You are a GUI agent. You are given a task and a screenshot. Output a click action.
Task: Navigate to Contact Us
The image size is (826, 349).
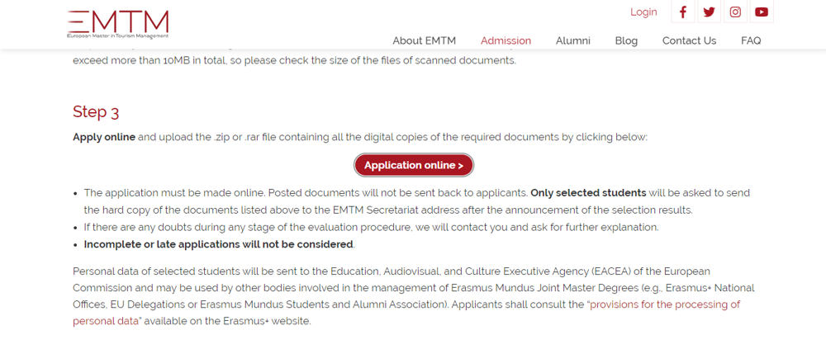[689, 40]
